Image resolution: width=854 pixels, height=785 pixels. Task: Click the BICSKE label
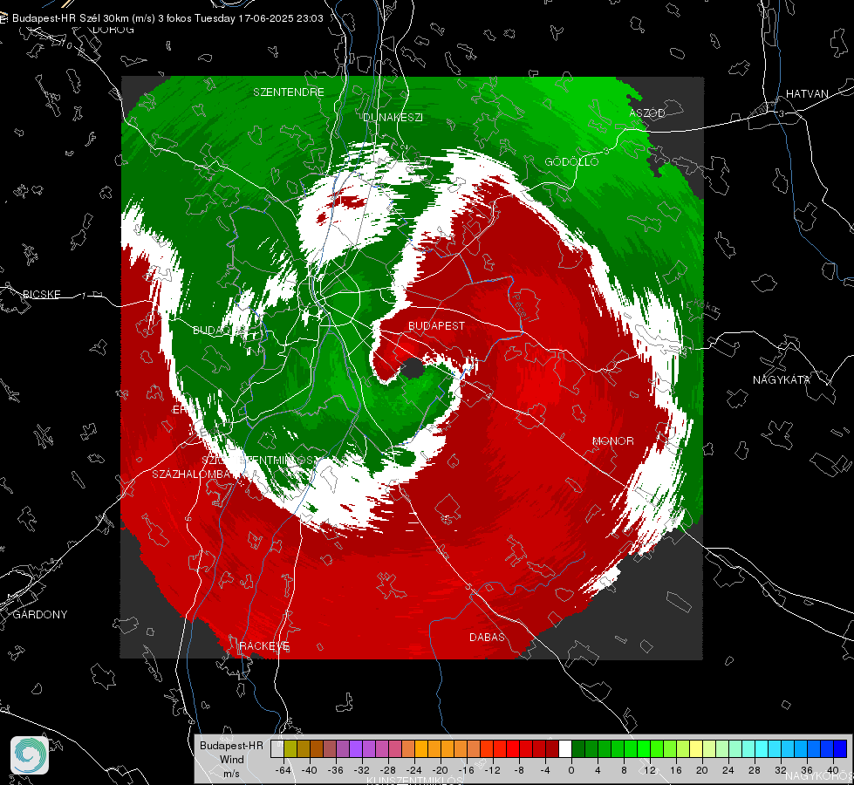point(42,294)
